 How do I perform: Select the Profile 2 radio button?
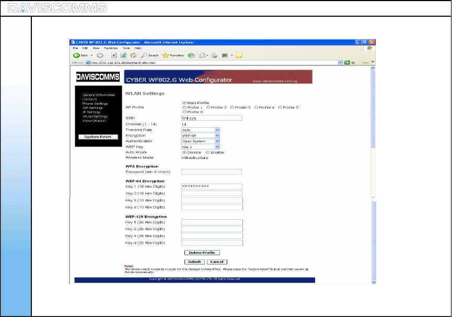[x=208, y=107]
